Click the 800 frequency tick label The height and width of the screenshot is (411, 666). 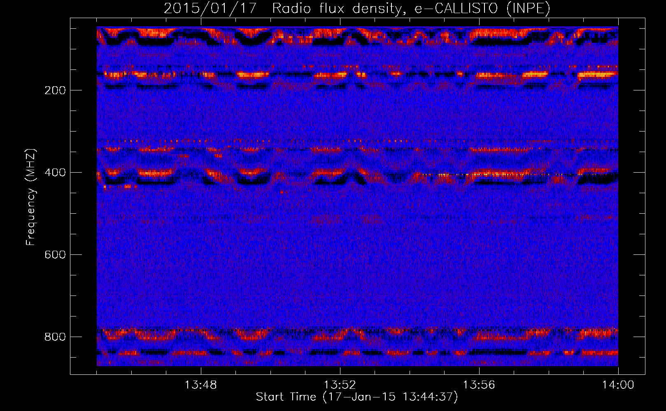[55, 337]
